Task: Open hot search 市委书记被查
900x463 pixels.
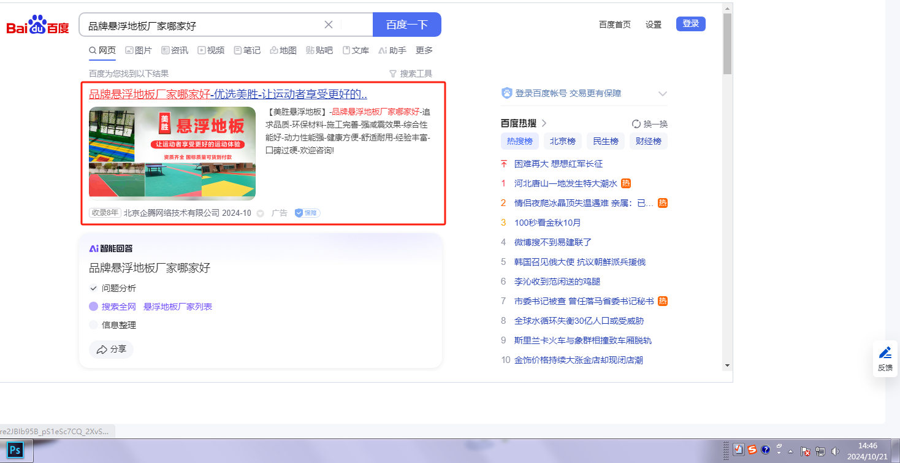Action: click(x=585, y=301)
